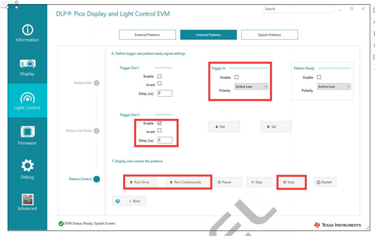Click Run Continuously button

pos(187,182)
